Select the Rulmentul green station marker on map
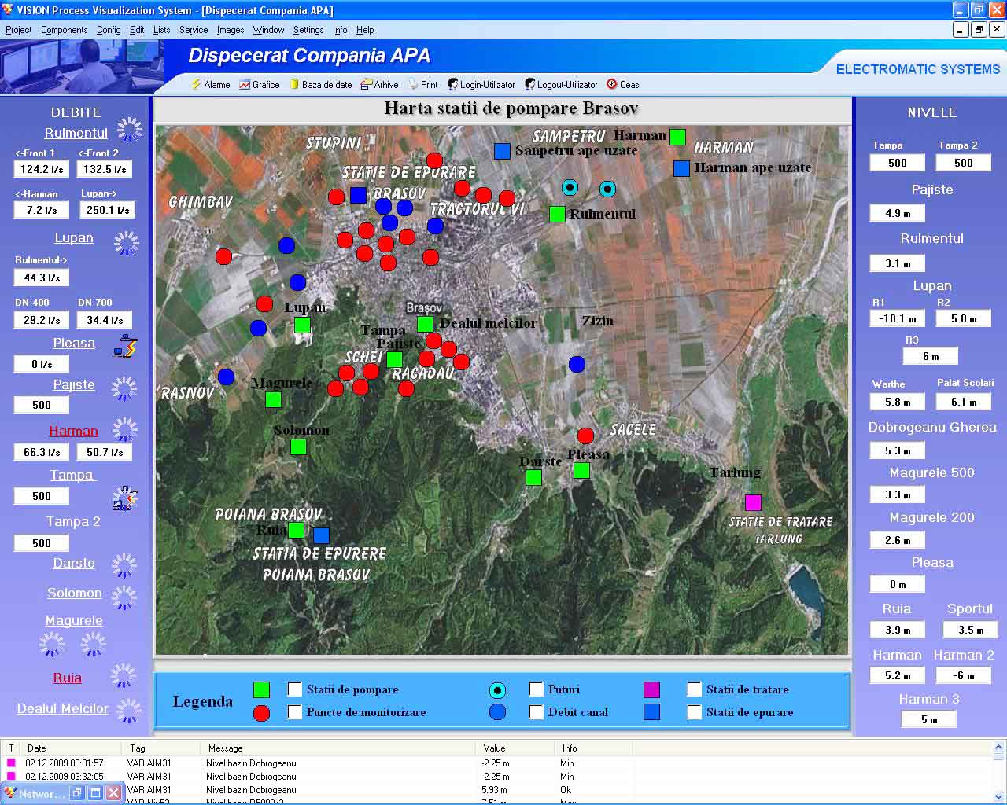 [x=557, y=214]
